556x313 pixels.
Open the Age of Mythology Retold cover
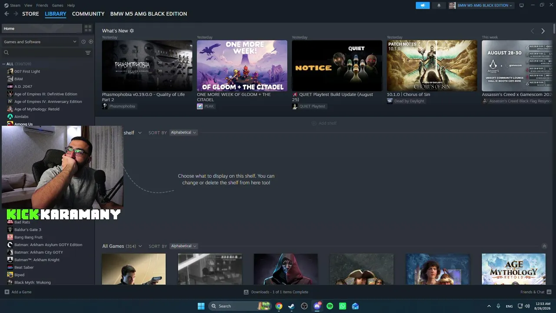[513, 269]
